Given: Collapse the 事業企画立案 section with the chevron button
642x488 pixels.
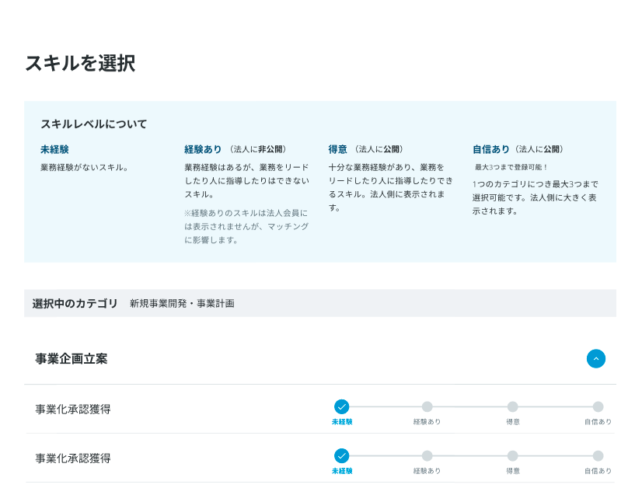Looking at the screenshot, I should click(x=595, y=359).
